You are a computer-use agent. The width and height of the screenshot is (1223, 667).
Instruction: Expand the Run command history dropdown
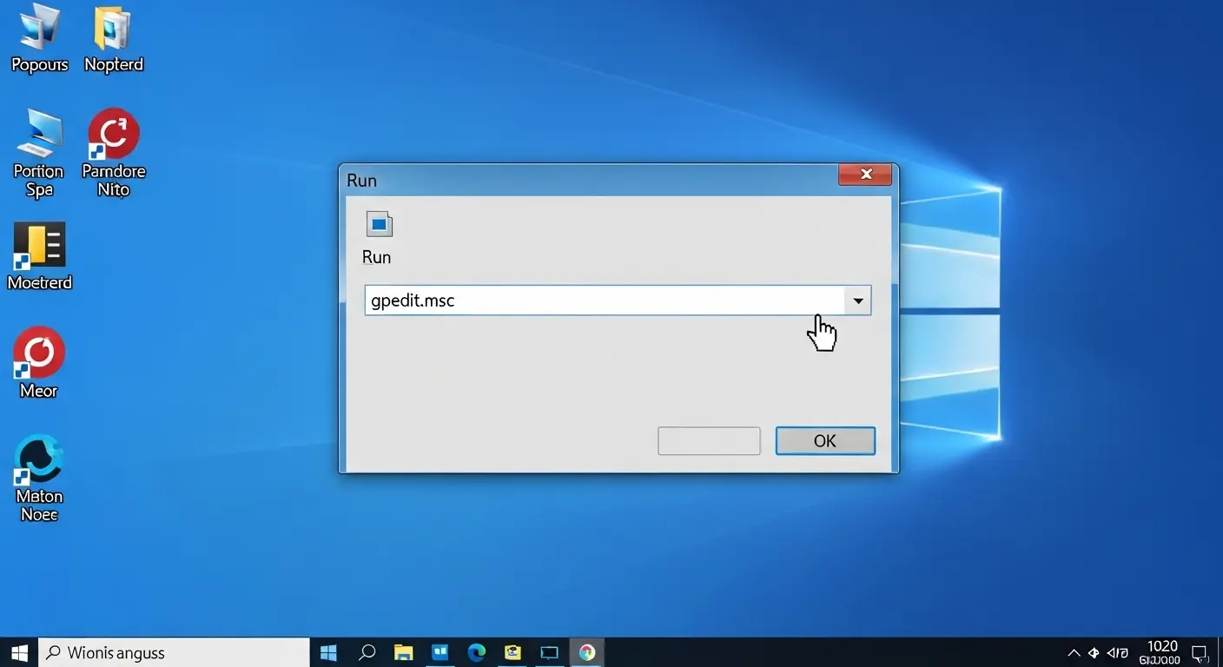(x=858, y=300)
